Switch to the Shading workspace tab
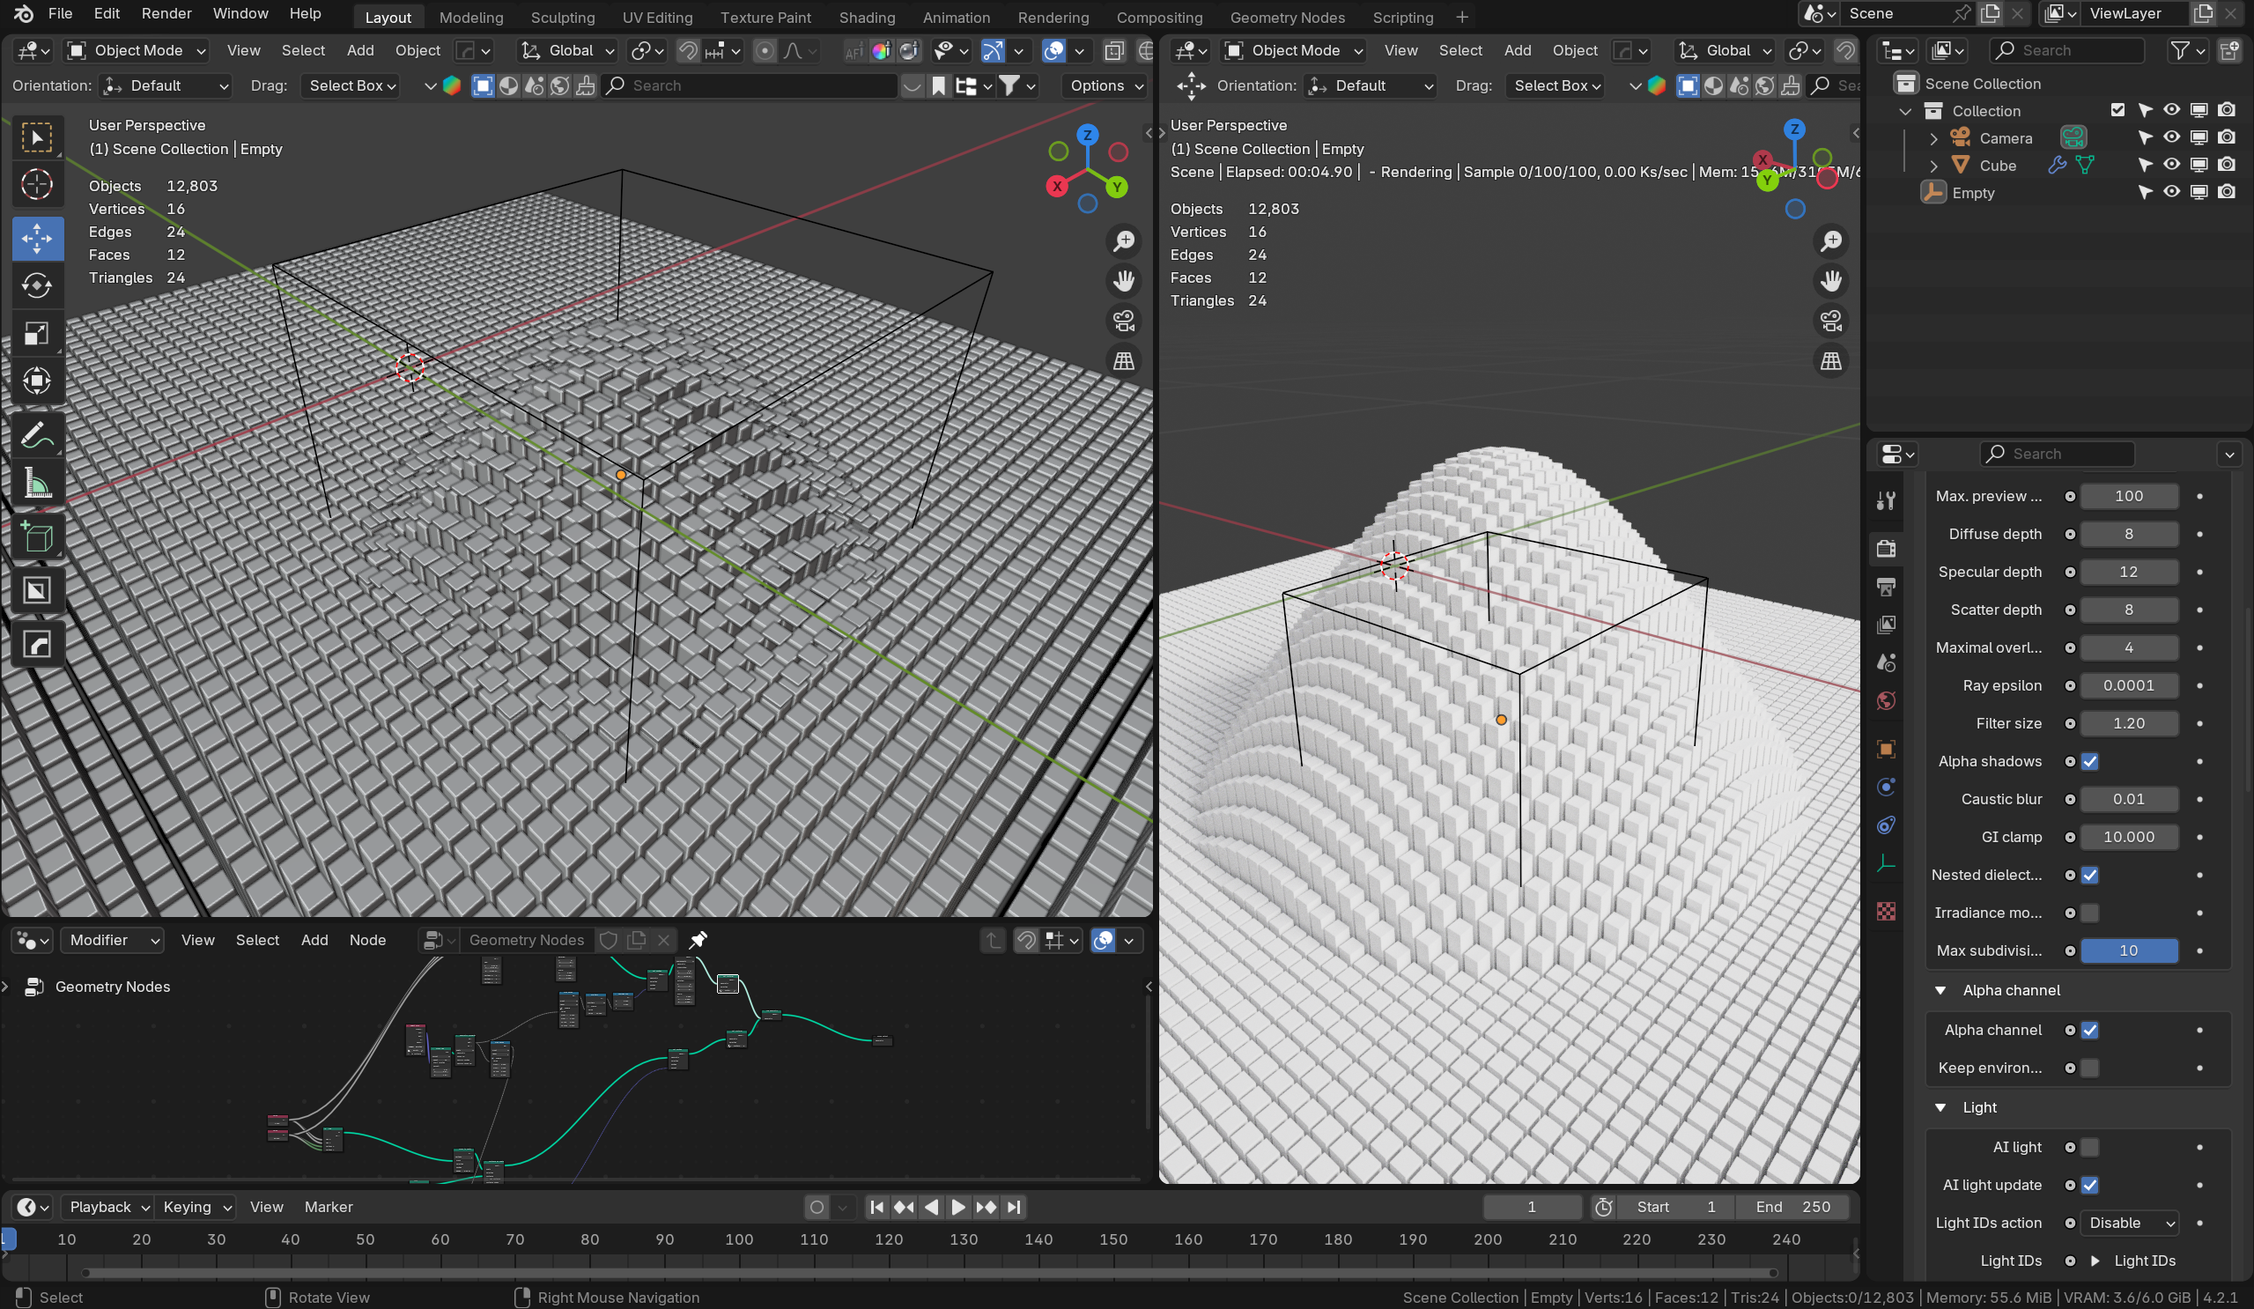 (x=866, y=17)
